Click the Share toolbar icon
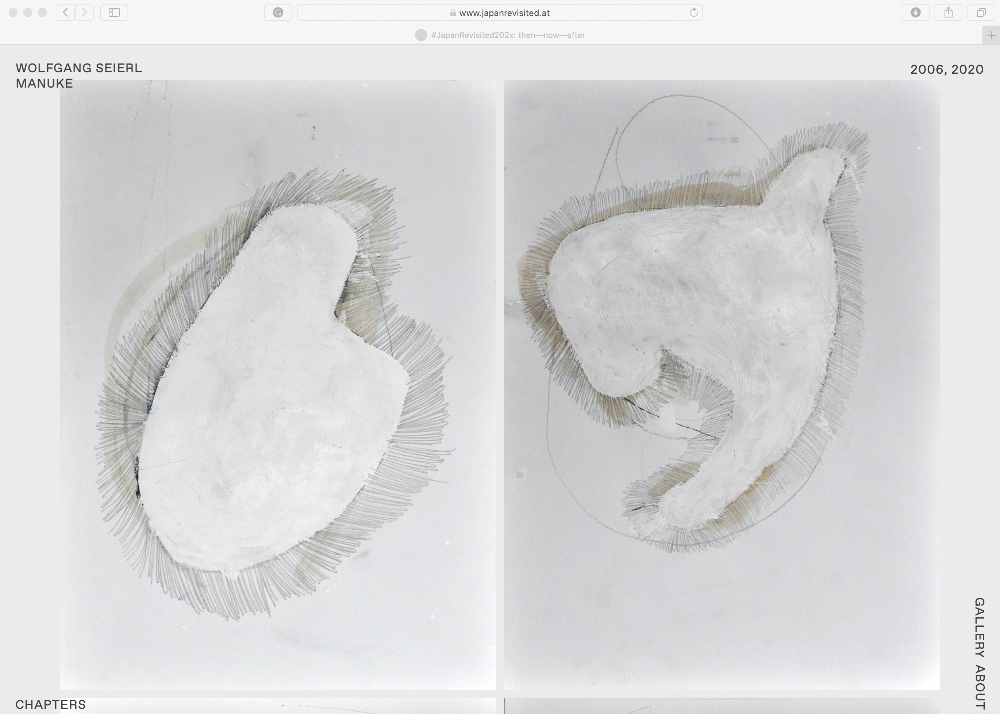 point(949,12)
